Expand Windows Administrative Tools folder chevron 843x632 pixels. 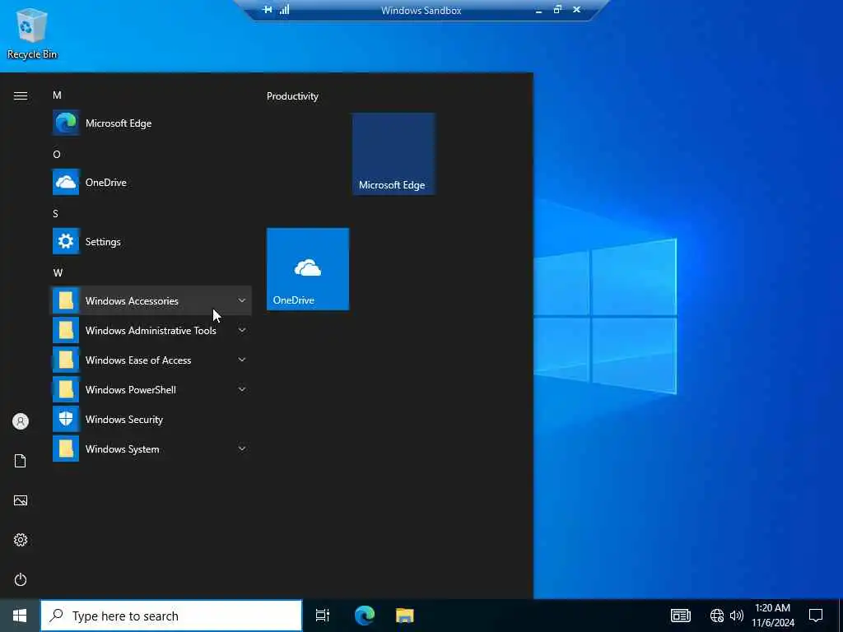pos(242,330)
